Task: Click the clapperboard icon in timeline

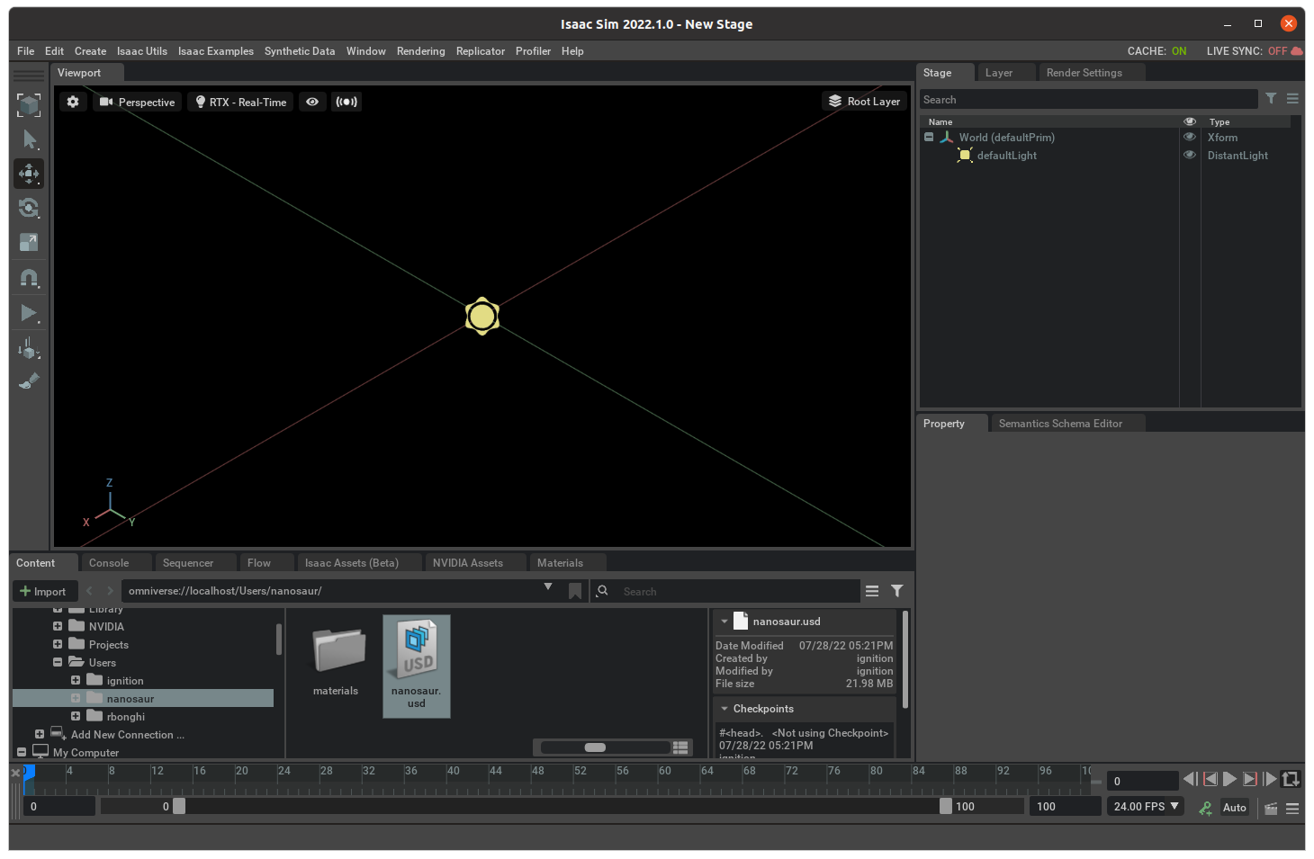Action: point(1271,808)
